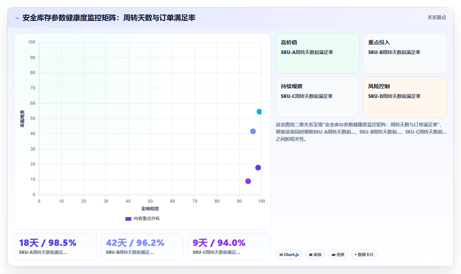
Task: Click the Chart.js tag chip
Action: pos(289,255)
